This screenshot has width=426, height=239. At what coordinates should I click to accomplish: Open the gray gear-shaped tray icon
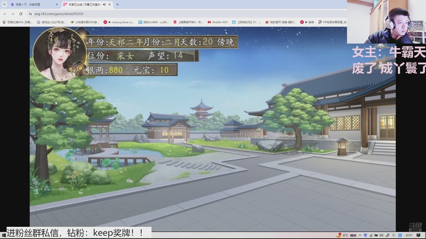point(394,235)
